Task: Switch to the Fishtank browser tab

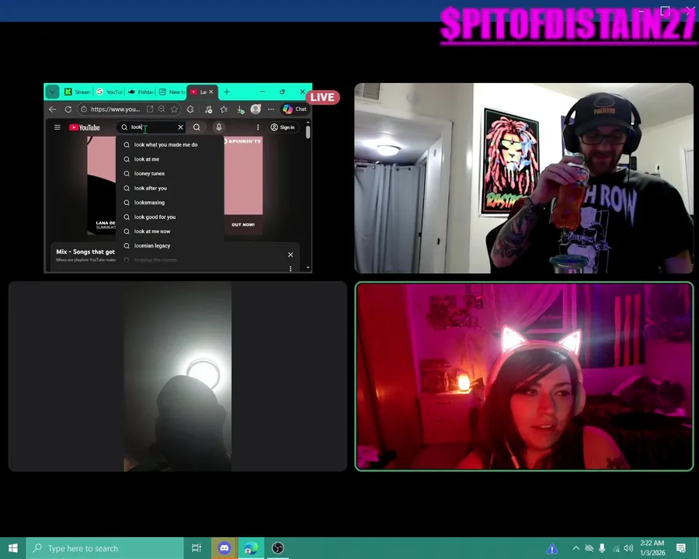Action: point(141,92)
